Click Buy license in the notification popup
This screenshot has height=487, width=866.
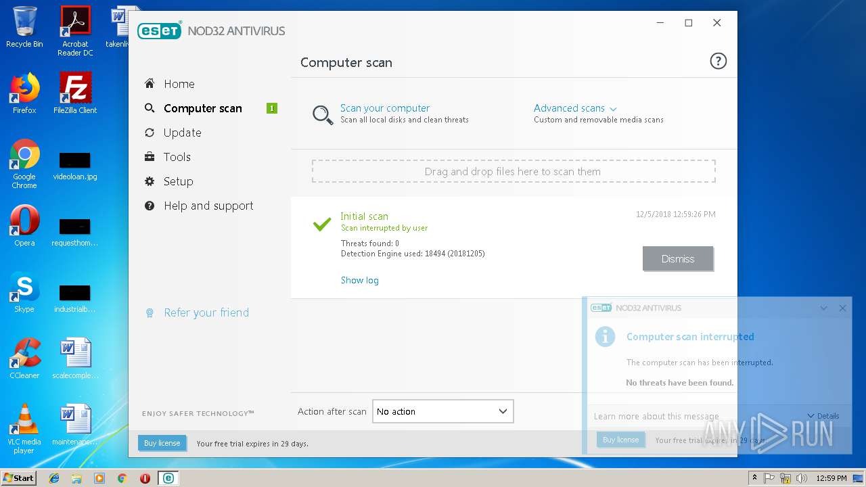(x=620, y=440)
